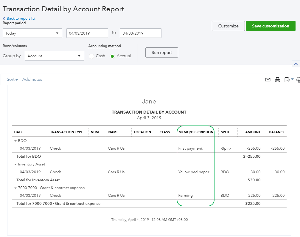Open report settings gear icon
Viewport: 300px width, 237px height.
298,80
